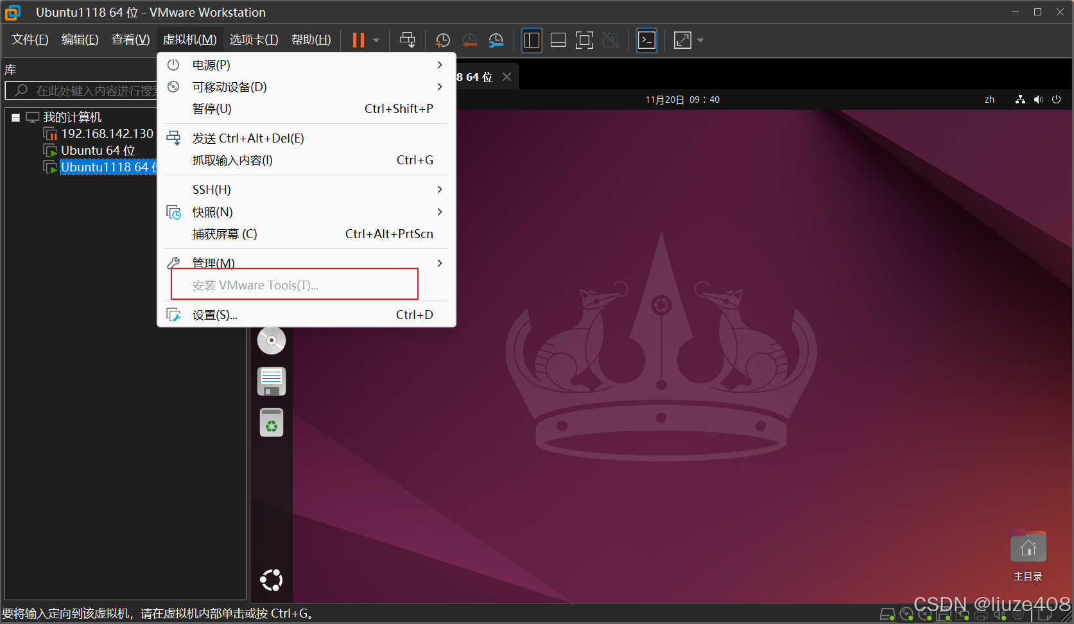Select the Ubuntu1118 64 位 virtual machine
1074x624 pixels.
pyautogui.click(x=108, y=167)
